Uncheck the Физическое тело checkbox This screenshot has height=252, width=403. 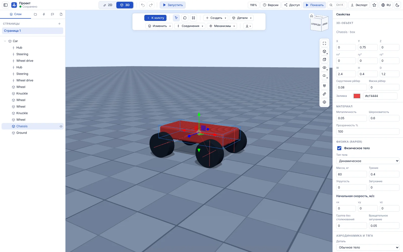[x=339, y=148]
